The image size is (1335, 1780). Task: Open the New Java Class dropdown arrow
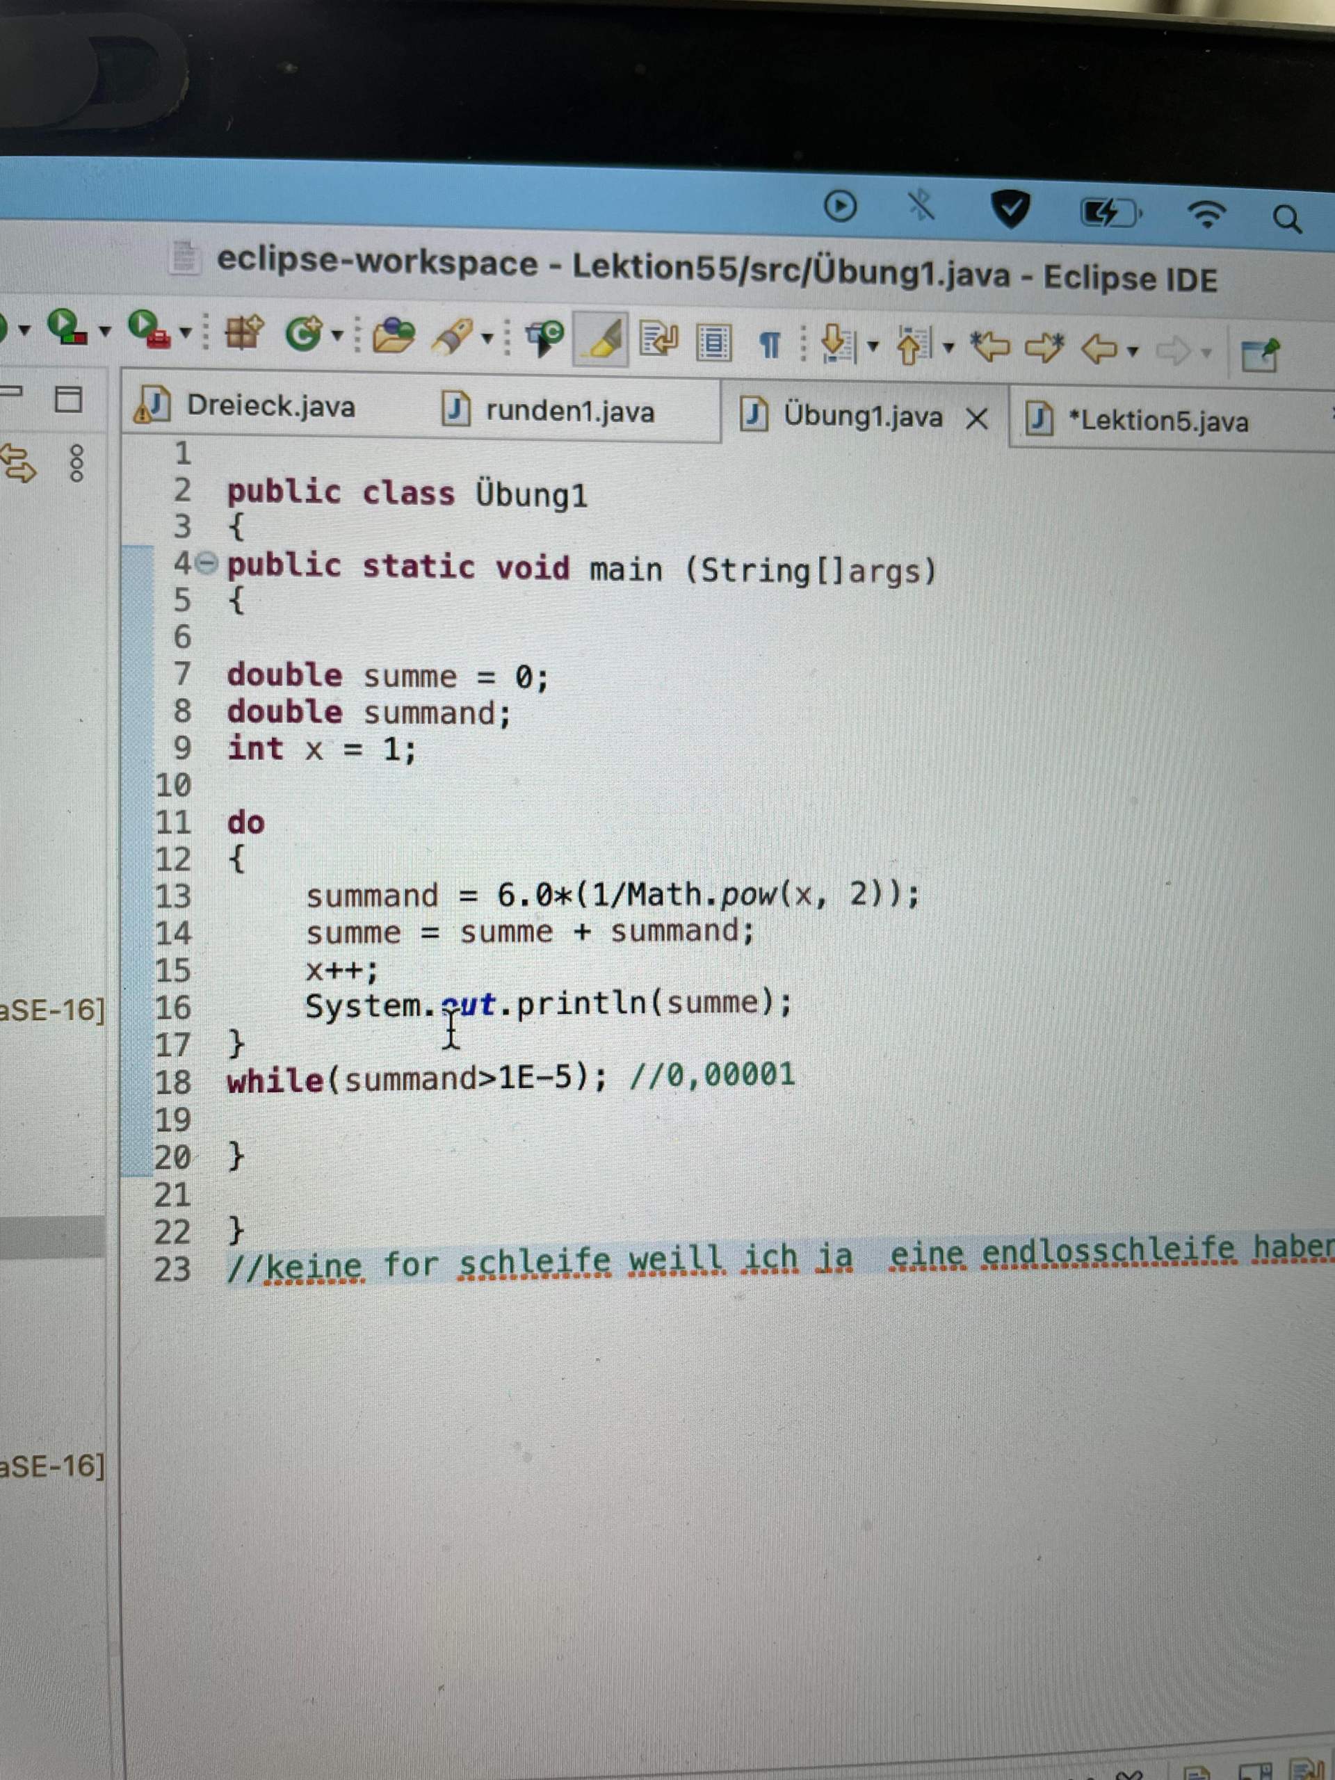[x=337, y=334]
